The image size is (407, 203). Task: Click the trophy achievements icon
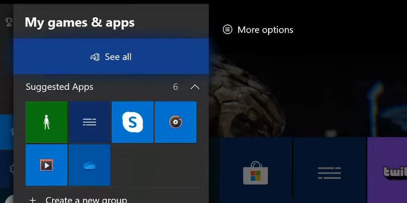pyautogui.click(x=9, y=22)
